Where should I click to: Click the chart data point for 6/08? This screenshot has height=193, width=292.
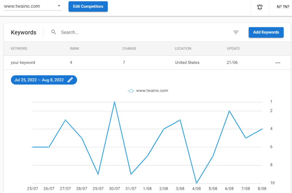(x=229, y=111)
